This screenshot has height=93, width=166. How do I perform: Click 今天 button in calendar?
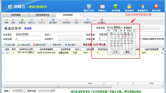pos(115,52)
